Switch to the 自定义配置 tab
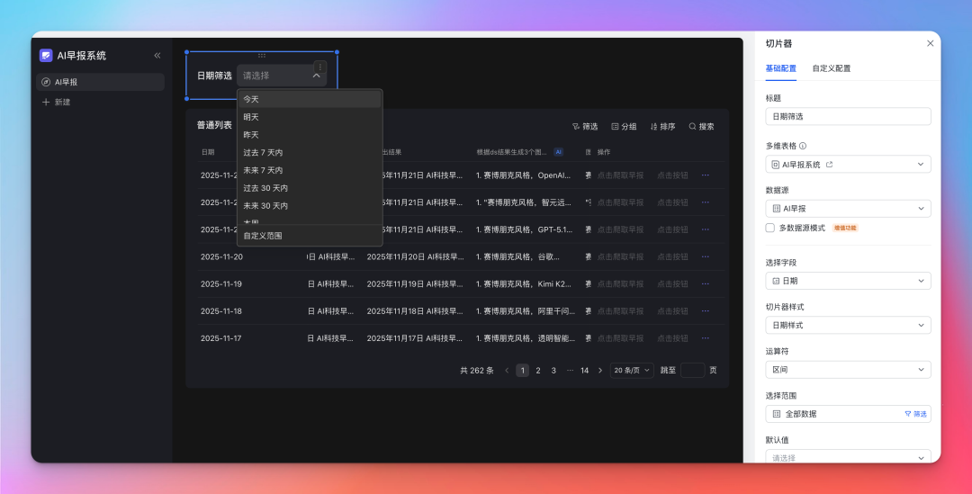The height and width of the screenshot is (494, 972). pos(831,68)
